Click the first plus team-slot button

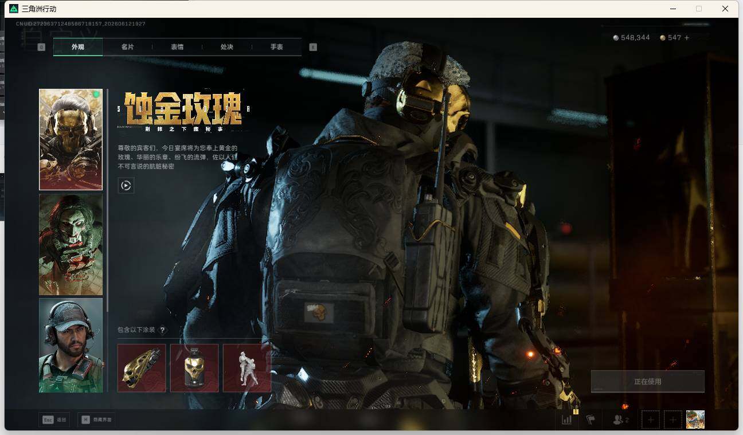point(651,420)
